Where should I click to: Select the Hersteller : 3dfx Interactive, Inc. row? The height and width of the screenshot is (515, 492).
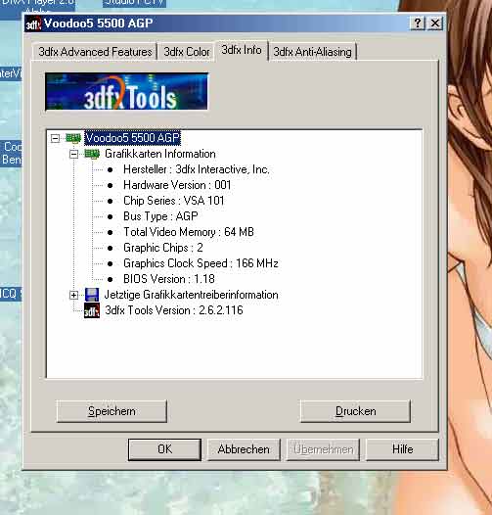tap(197, 169)
